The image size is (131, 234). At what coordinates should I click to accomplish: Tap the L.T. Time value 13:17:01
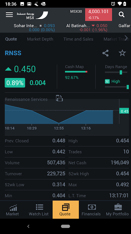click(119, 195)
